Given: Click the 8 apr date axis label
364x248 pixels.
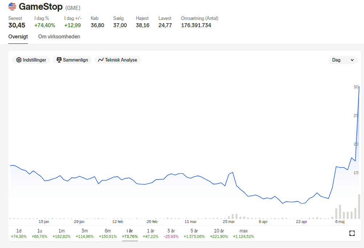Looking at the screenshot, I should coord(263,222).
